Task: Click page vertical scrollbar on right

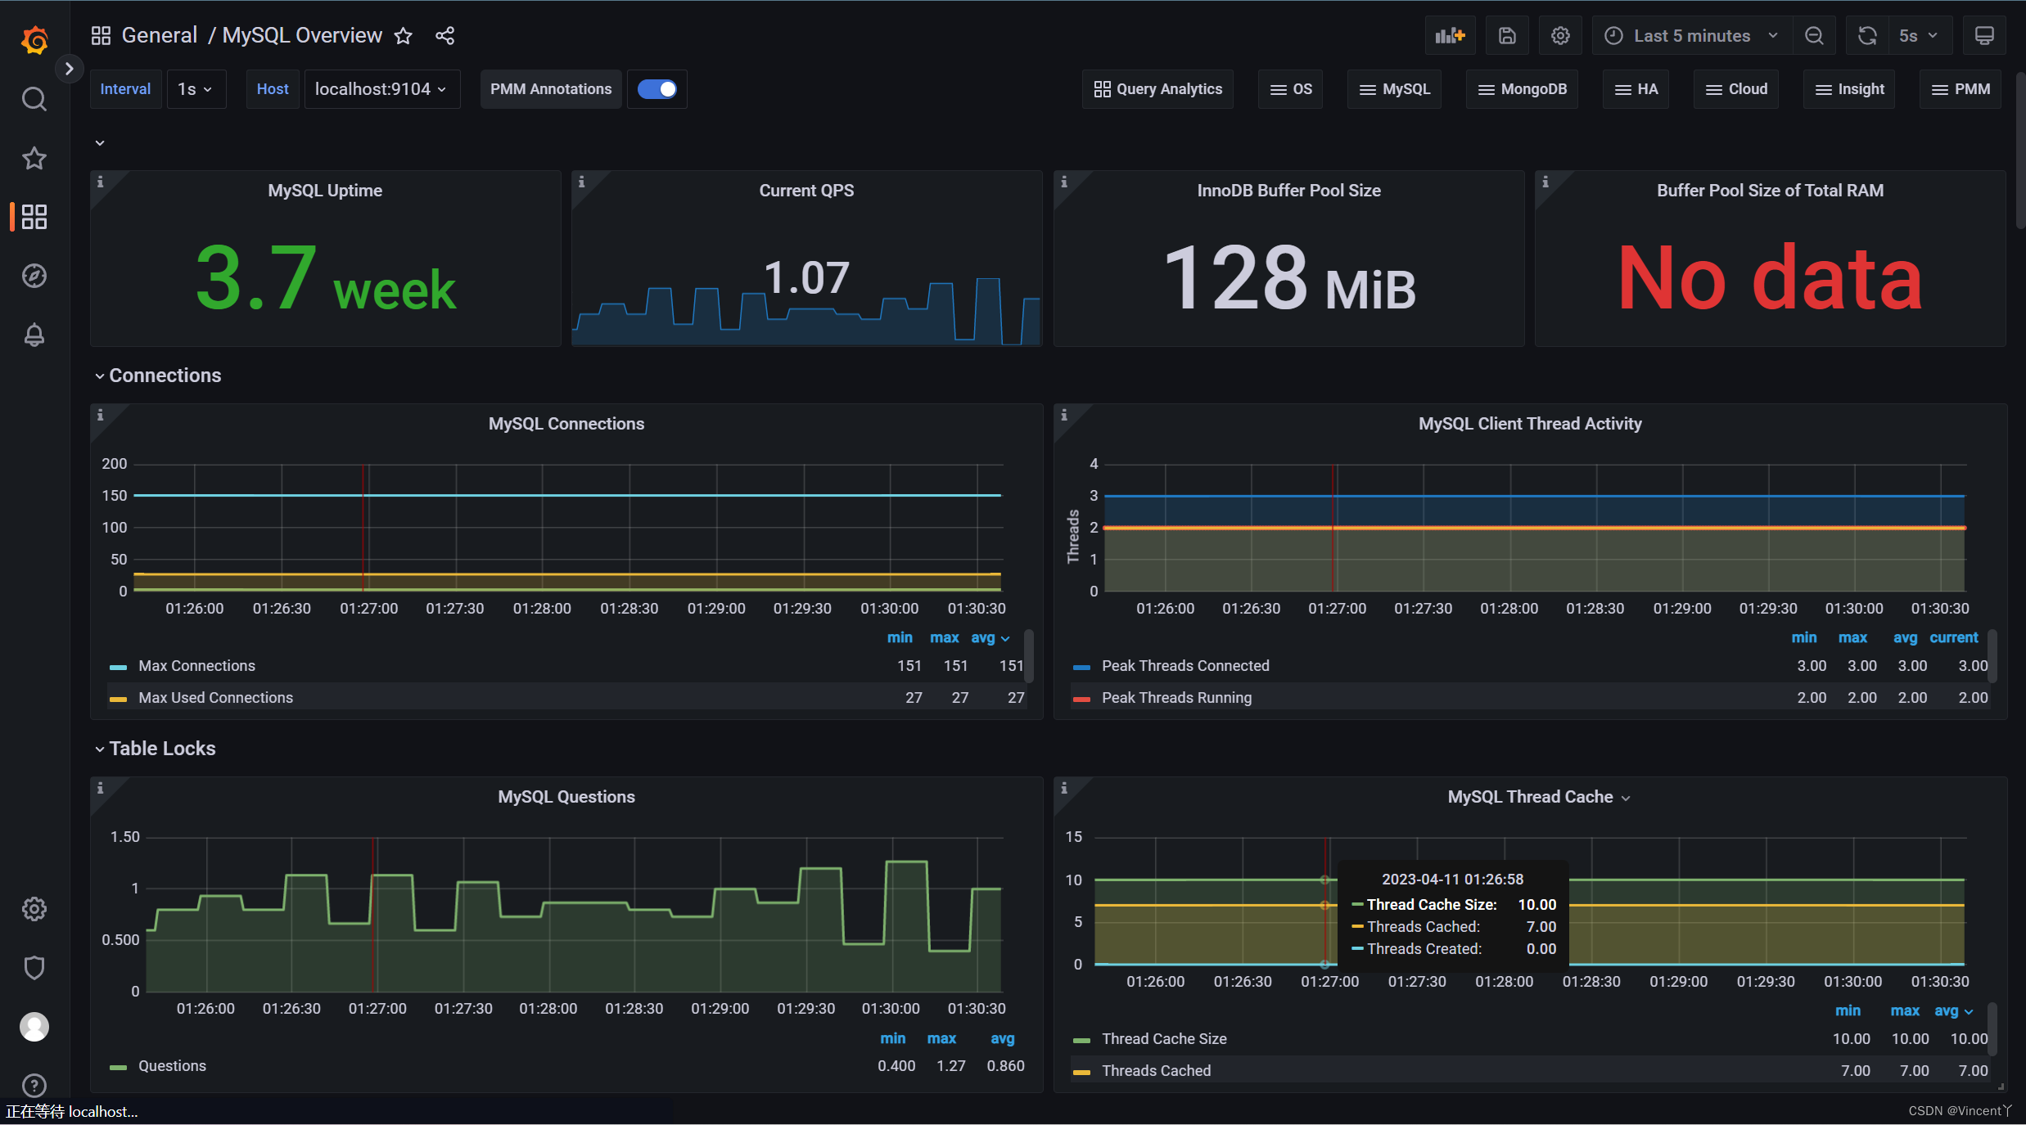Action: tap(2021, 151)
